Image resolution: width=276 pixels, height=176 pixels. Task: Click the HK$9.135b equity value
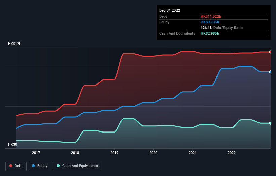210,22
